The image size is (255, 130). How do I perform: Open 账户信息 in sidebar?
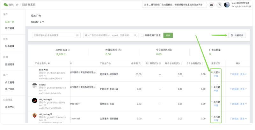click(x=10, y=89)
